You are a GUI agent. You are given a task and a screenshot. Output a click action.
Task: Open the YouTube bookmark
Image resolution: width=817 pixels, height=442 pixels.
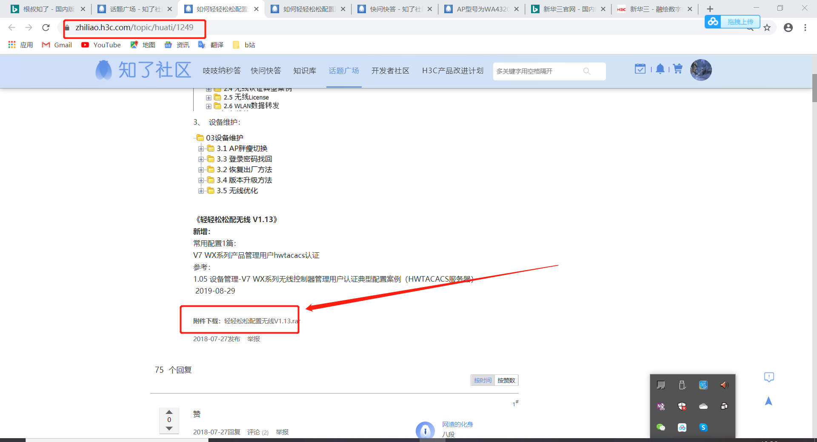tap(101, 45)
